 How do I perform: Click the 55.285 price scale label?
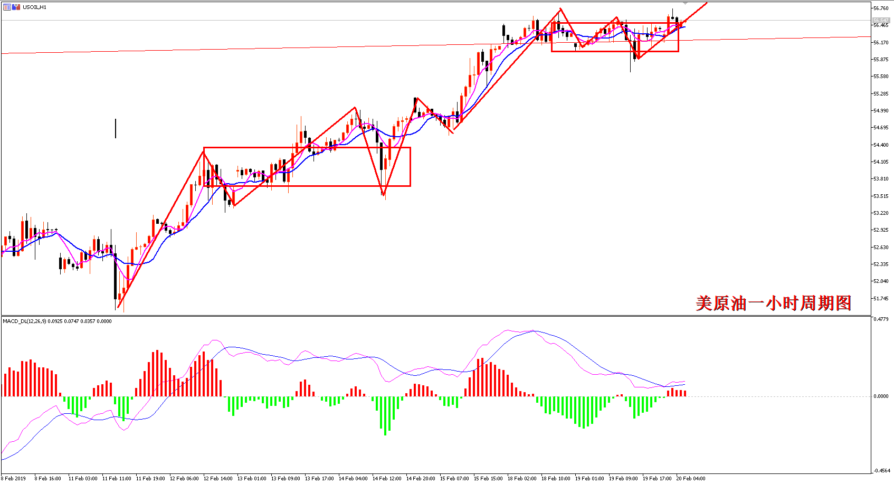pyautogui.click(x=881, y=93)
